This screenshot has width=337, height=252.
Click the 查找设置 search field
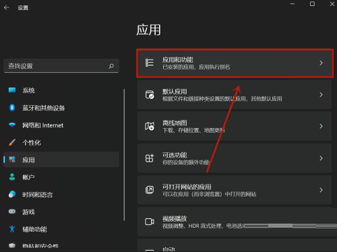pos(61,66)
